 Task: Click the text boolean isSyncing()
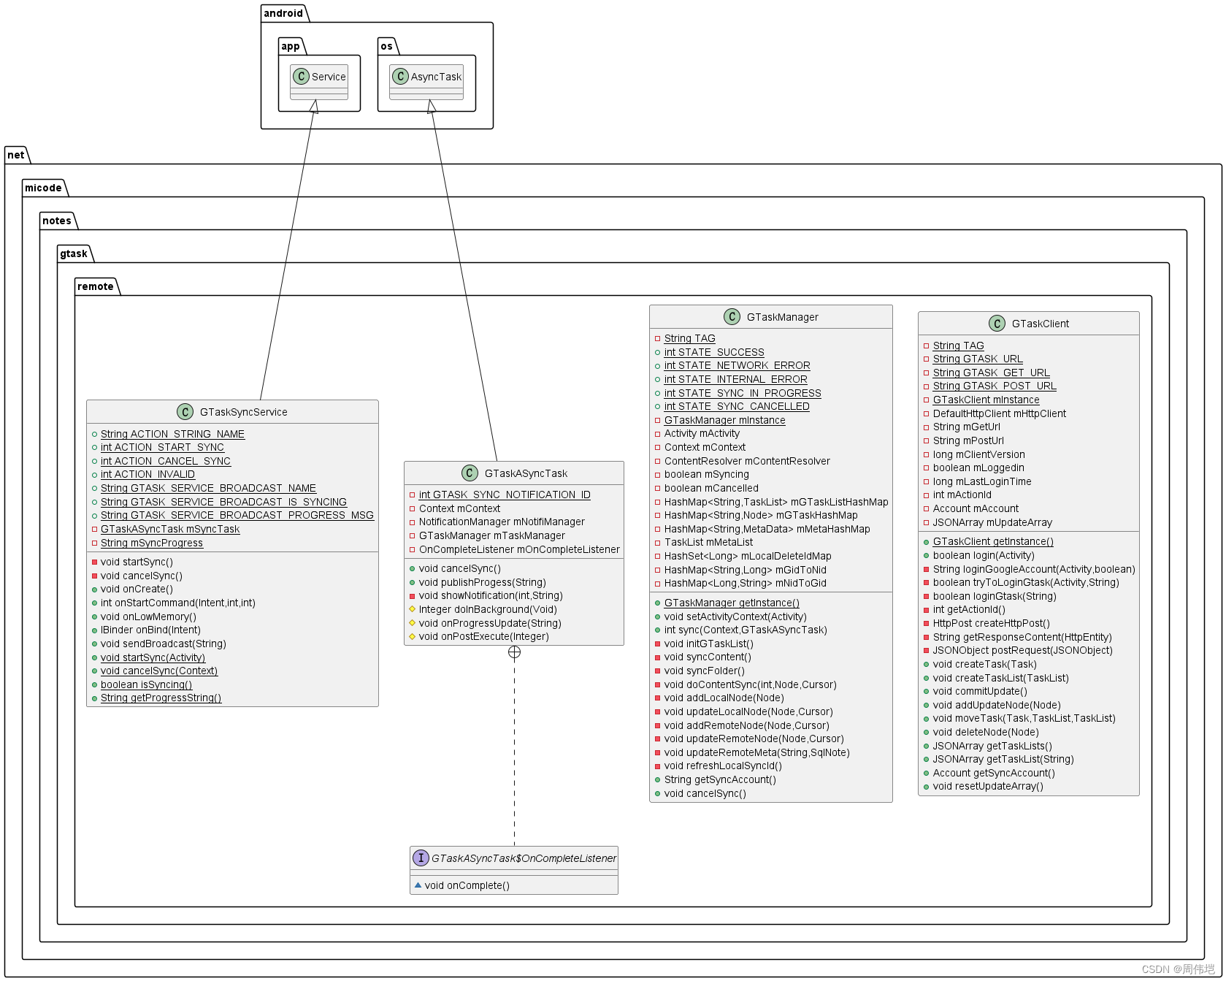coord(147,684)
